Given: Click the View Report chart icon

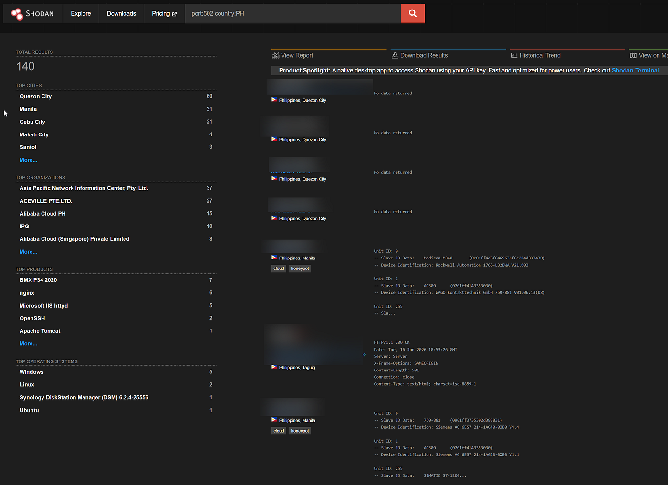Looking at the screenshot, I should (275, 55).
